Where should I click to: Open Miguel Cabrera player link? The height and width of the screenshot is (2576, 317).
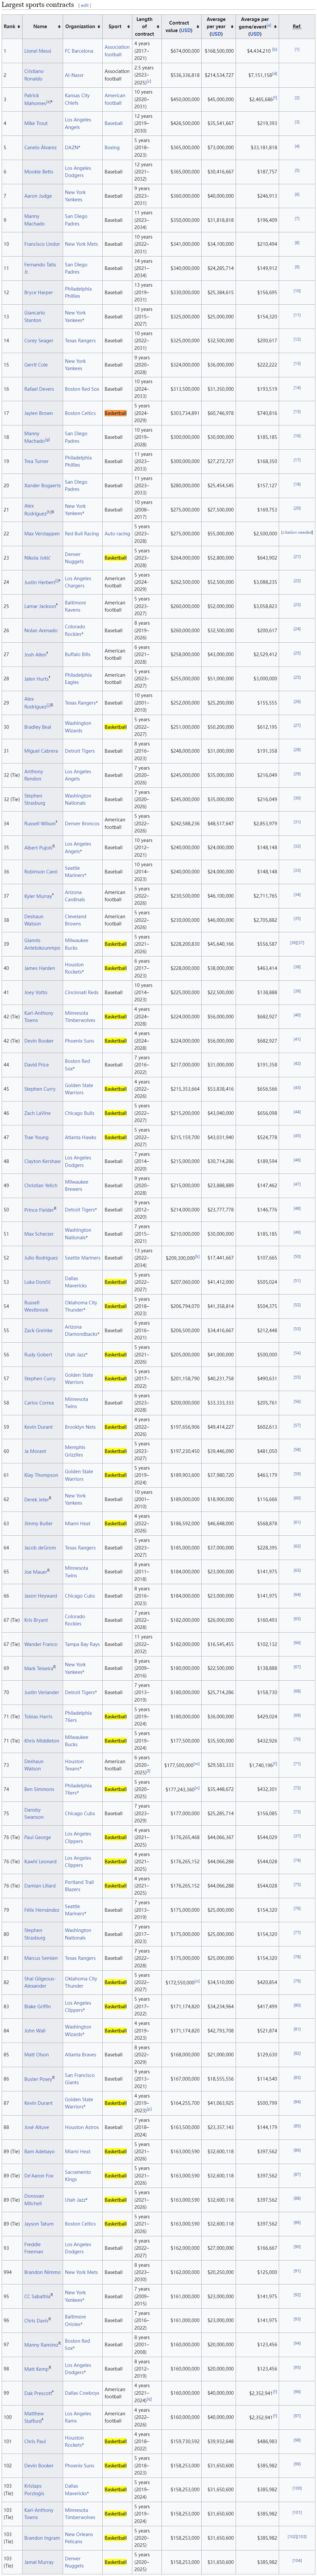(41, 751)
